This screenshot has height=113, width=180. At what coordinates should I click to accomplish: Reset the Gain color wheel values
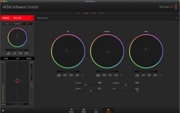(x=160, y=75)
